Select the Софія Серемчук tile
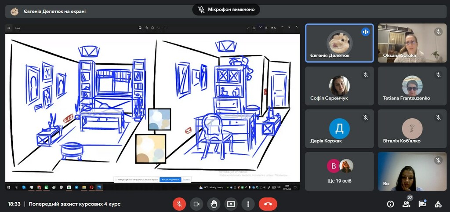 tap(340, 86)
